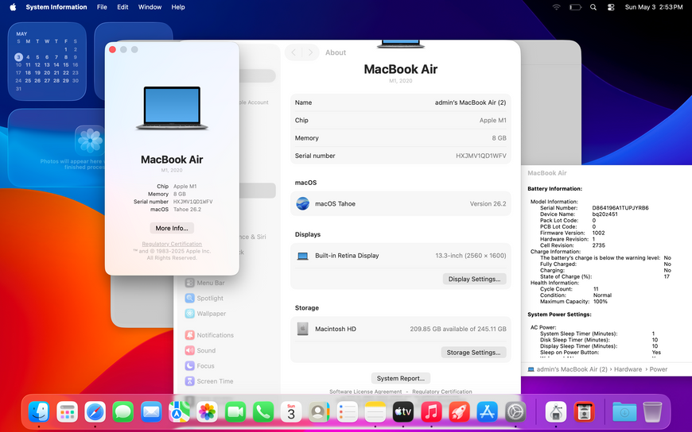Go back in System Settings

[294, 52]
